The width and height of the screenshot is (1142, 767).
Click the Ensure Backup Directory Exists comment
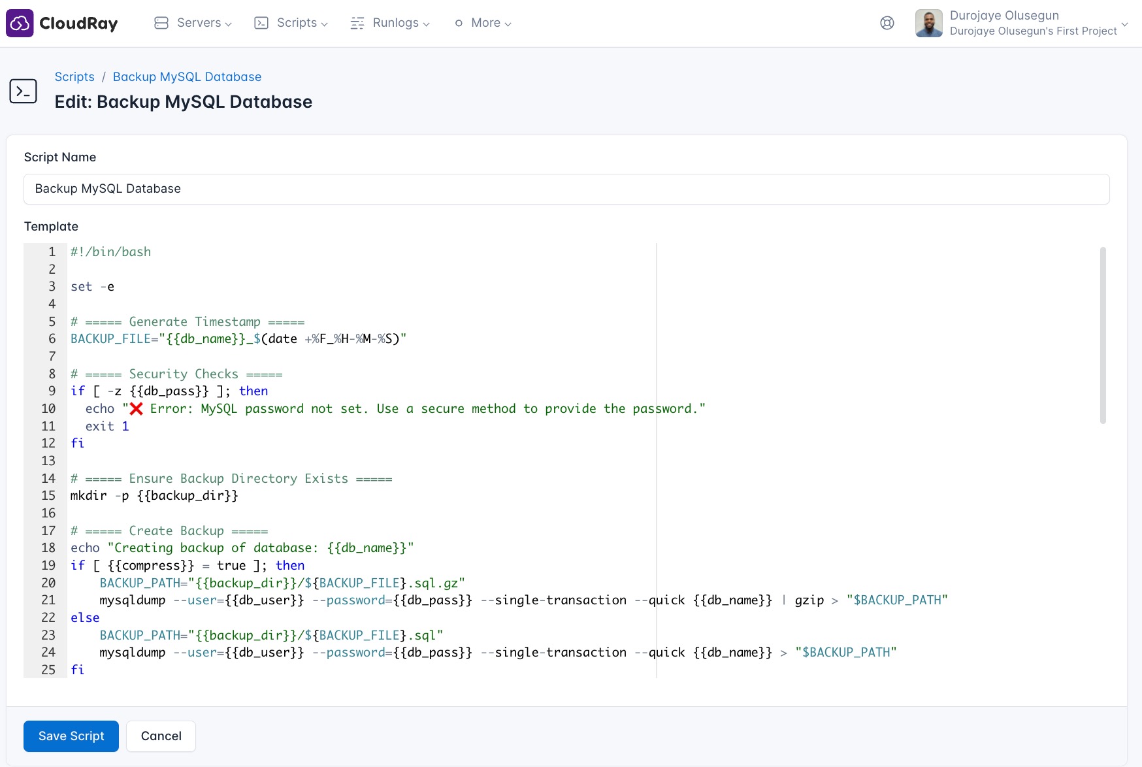(x=231, y=478)
